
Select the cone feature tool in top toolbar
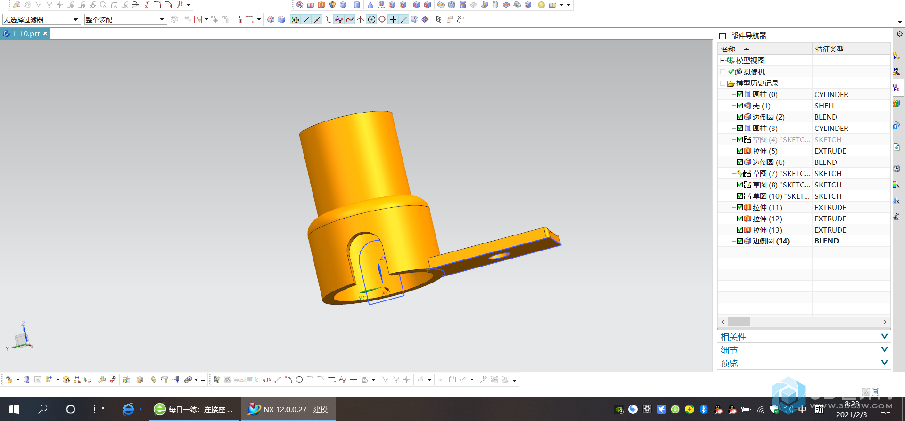370,5
